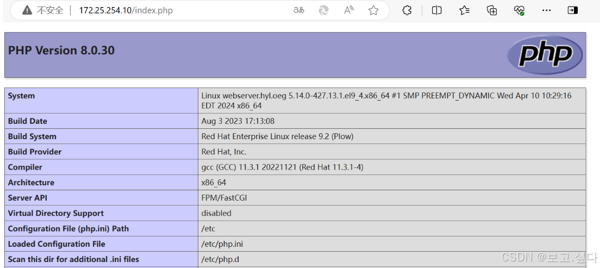
Task: Click the value Aug 3 2023 17:13:08
Action: [x=238, y=121]
